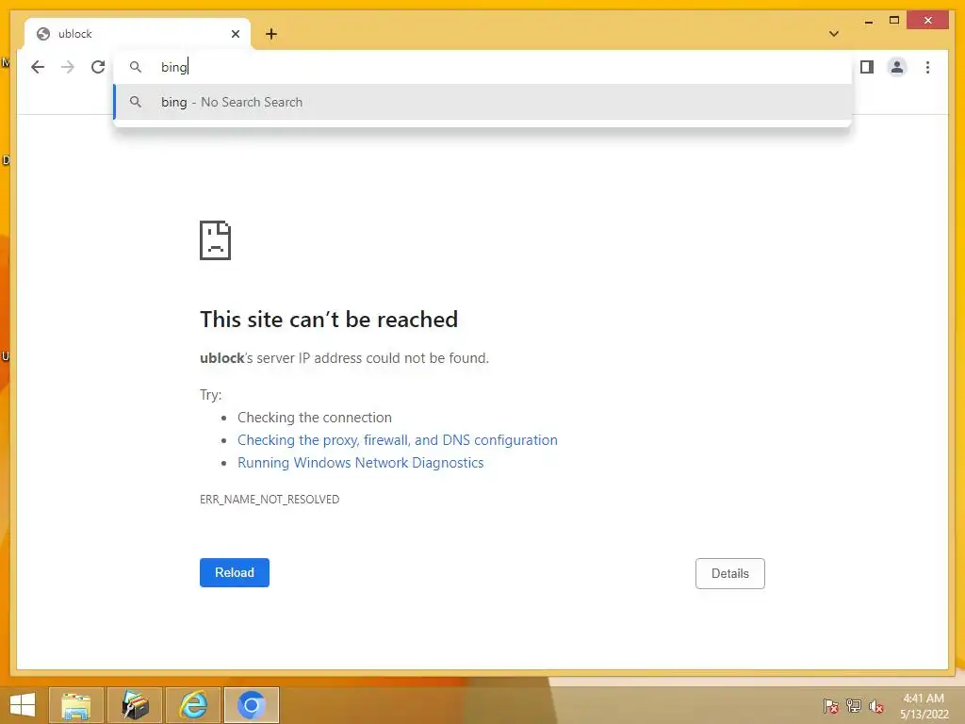Click the Details button
Viewport: 965px width, 724px height.
coord(730,573)
